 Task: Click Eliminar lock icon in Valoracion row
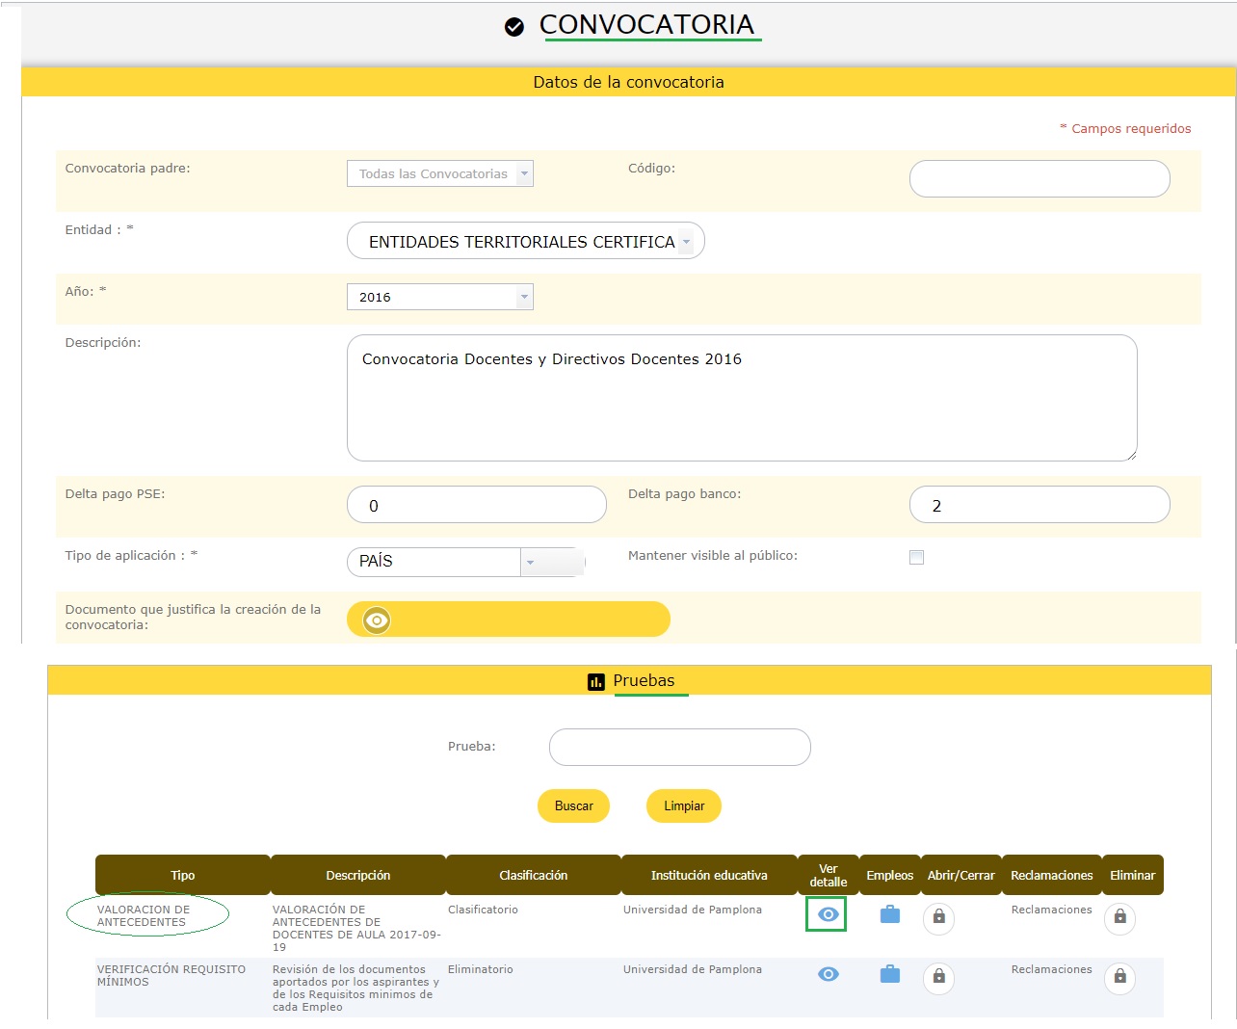click(x=1119, y=918)
